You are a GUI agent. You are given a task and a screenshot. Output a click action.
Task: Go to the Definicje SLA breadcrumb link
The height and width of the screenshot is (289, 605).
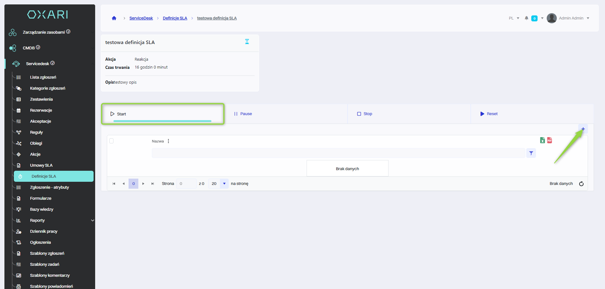[x=175, y=18]
